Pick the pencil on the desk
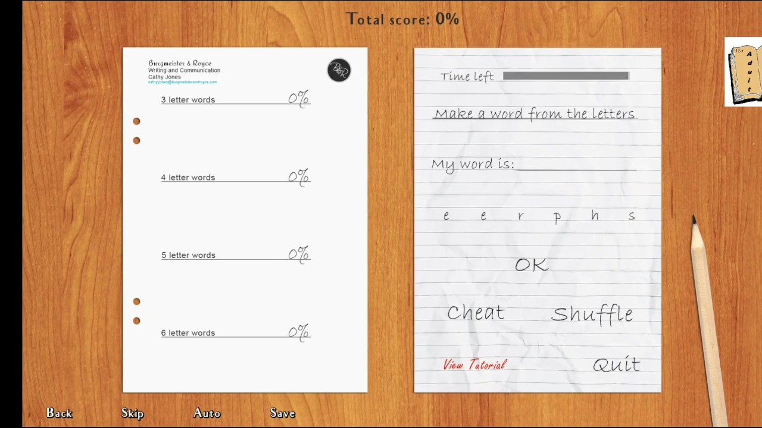This screenshot has height=428, width=762. pyautogui.click(x=710, y=320)
